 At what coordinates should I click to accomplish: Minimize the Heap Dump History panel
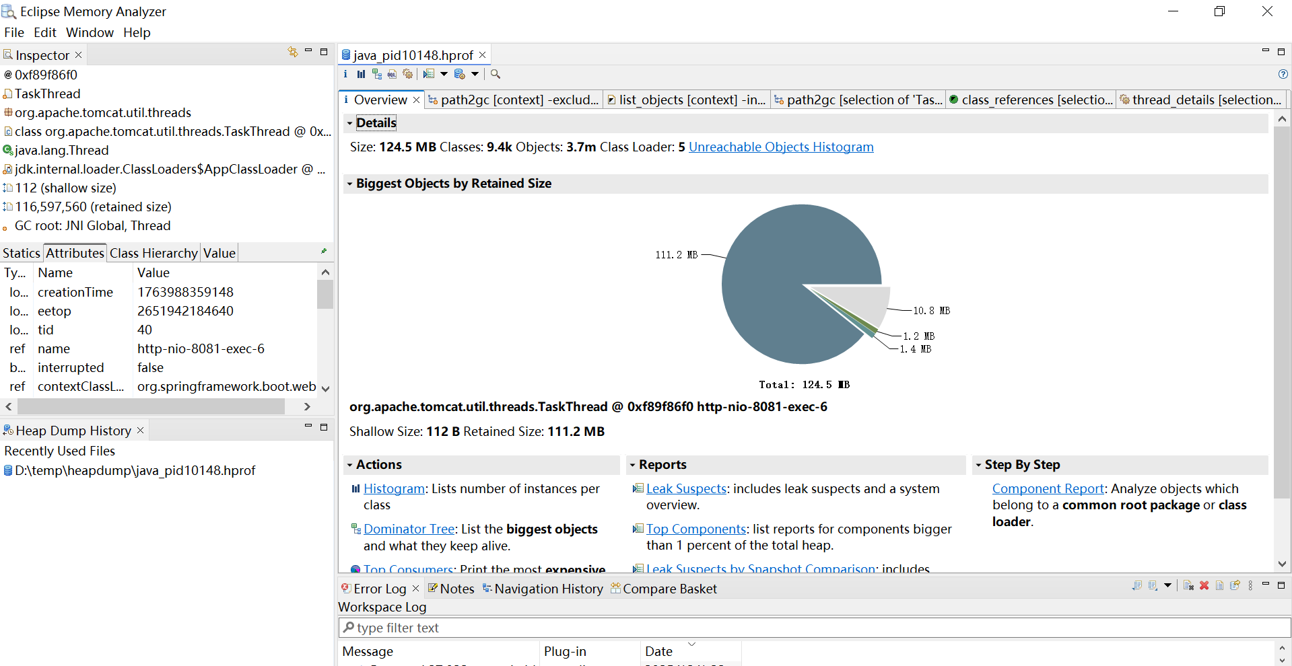[308, 427]
